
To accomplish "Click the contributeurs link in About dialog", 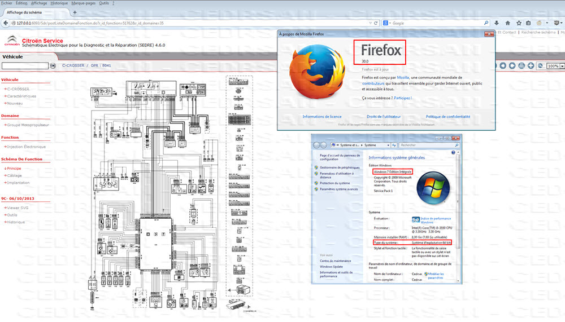I will pos(373,83).
